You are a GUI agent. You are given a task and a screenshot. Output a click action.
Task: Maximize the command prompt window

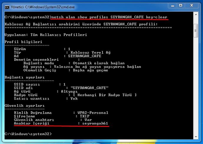(x=181, y=5)
